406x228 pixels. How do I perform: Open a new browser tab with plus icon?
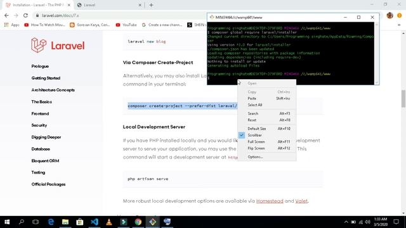151,5
